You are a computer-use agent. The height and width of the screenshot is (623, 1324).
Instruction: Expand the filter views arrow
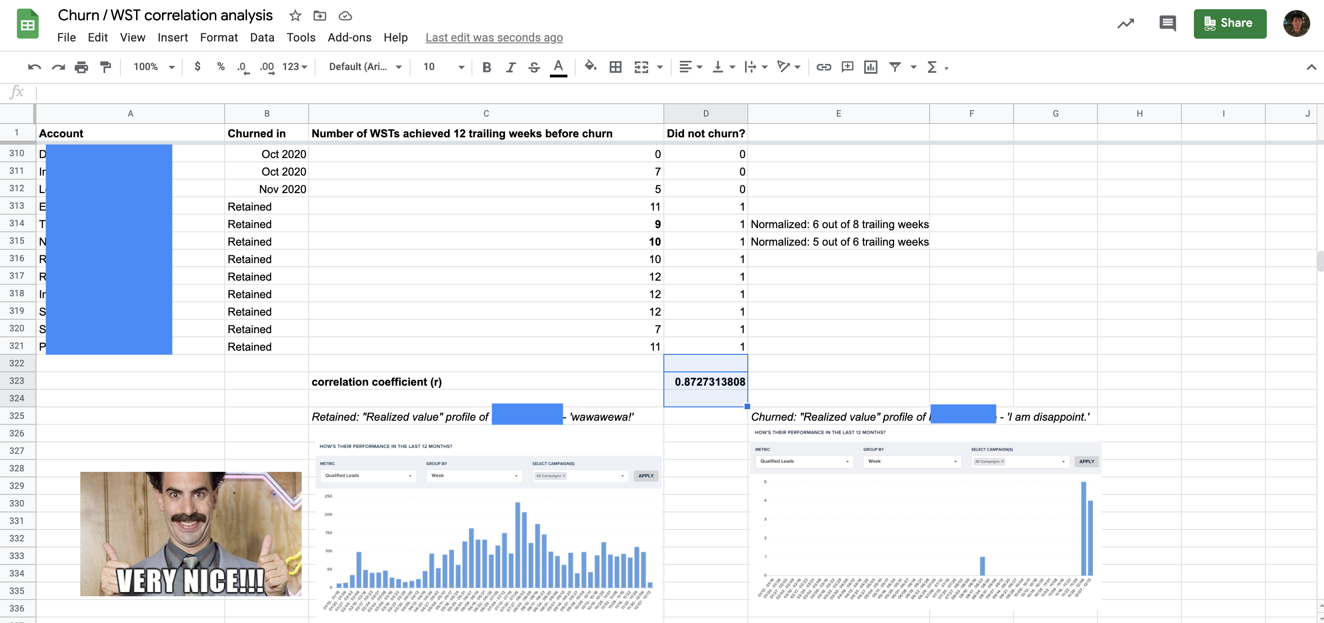[913, 67]
